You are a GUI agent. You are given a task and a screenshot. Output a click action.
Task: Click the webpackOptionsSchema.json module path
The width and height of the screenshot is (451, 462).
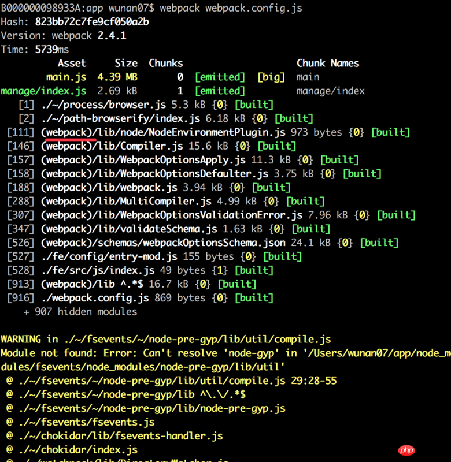click(x=163, y=243)
